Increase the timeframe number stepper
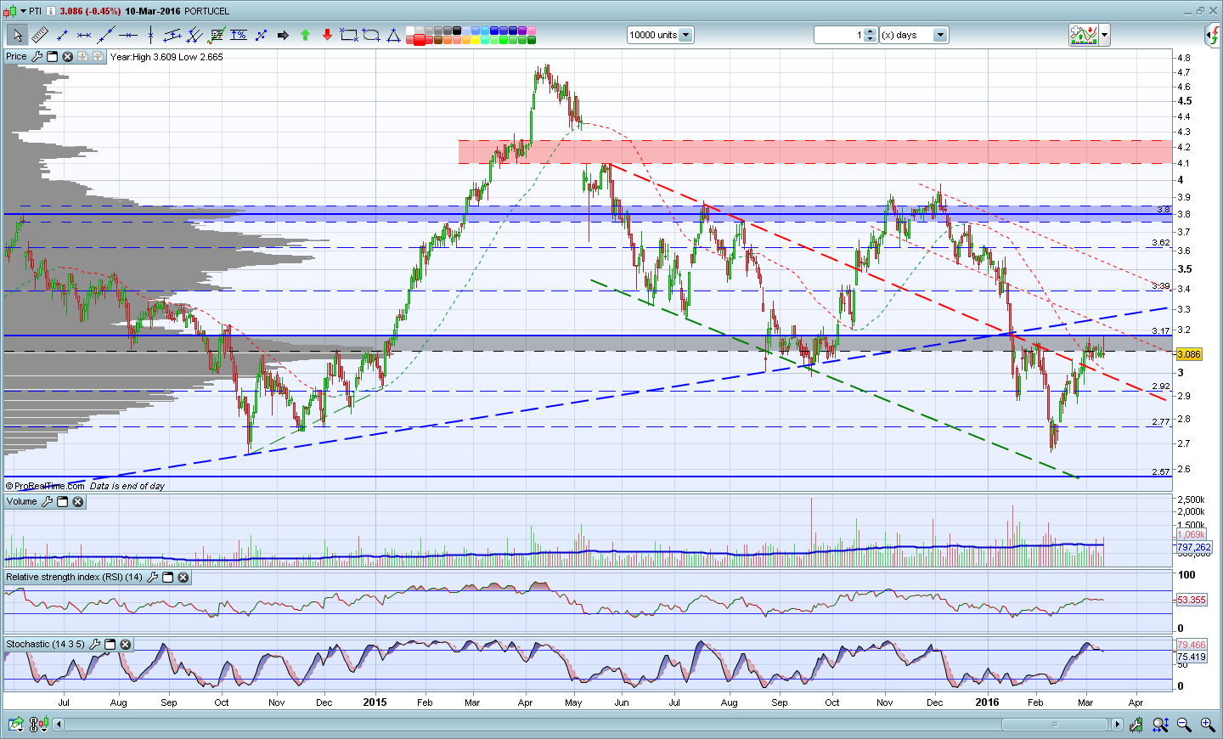 [x=871, y=31]
